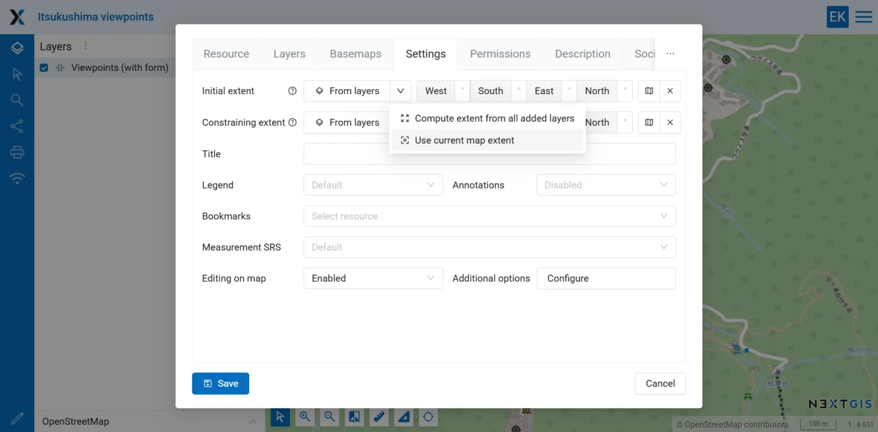This screenshot has width=878, height=432.
Task: Open the Editing on map dropdown
Action: [373, 278]
